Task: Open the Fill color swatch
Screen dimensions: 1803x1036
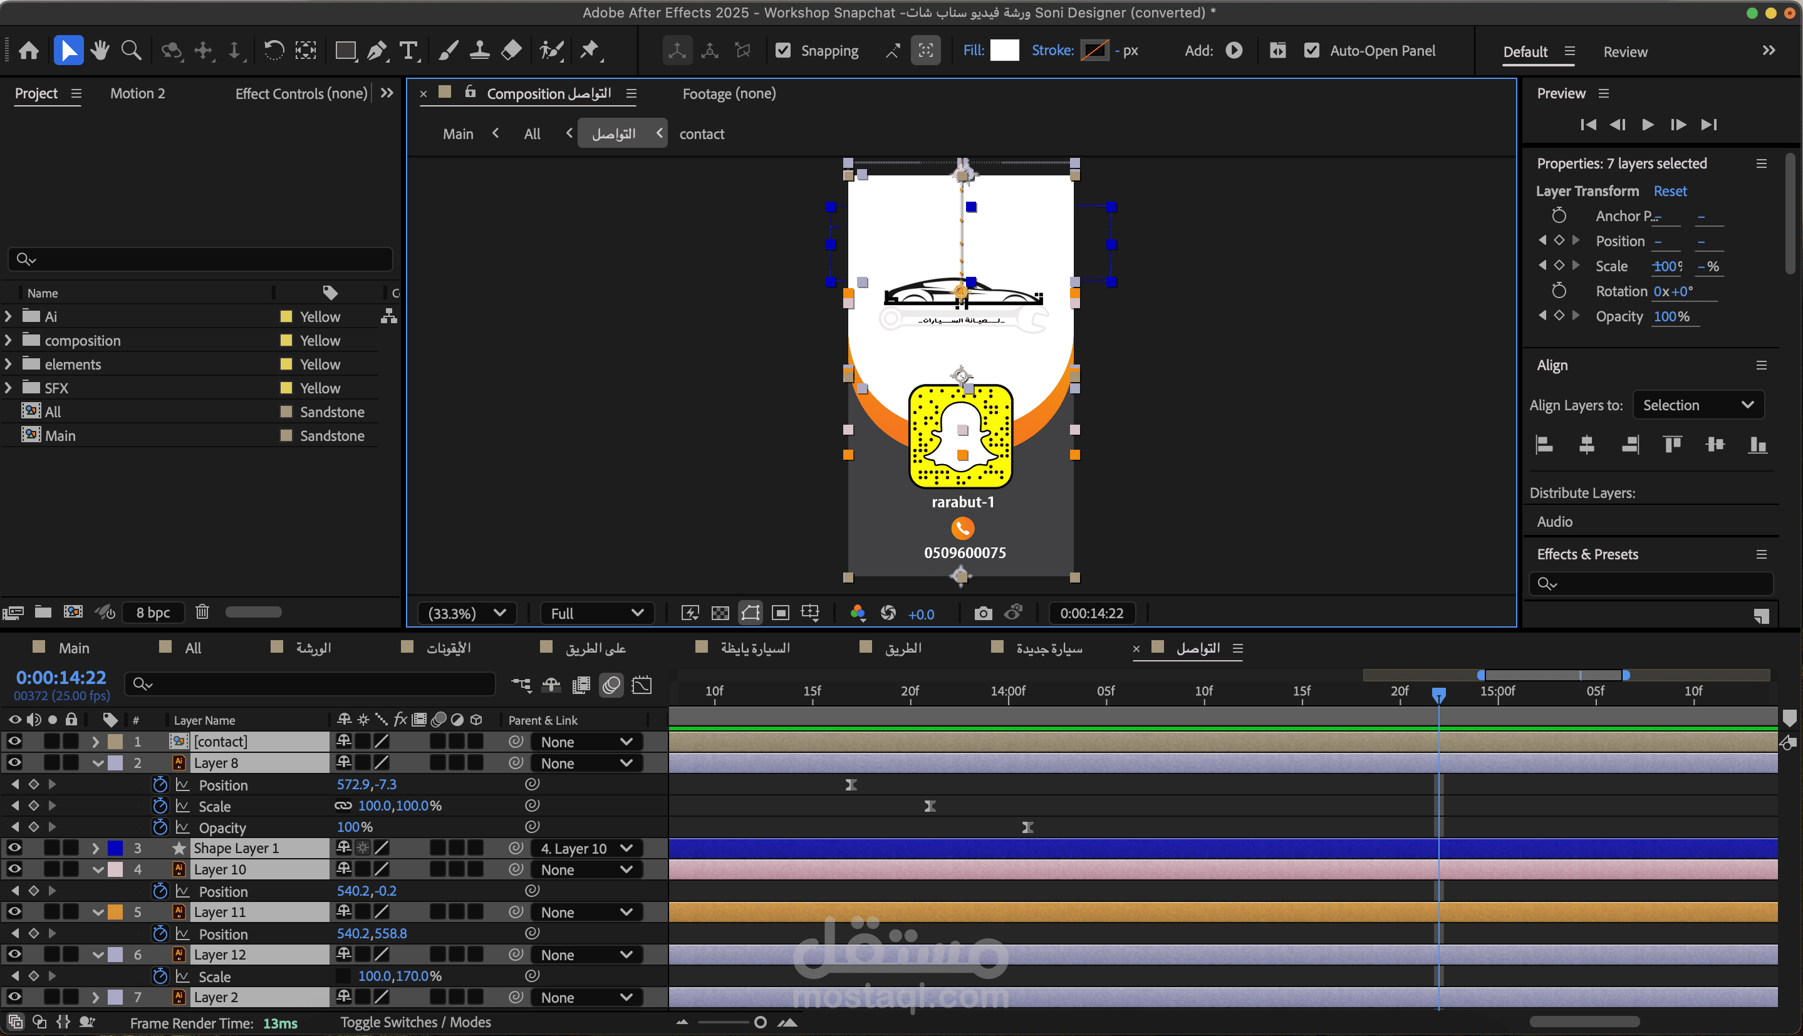Action: click(x=1004, y=51)
